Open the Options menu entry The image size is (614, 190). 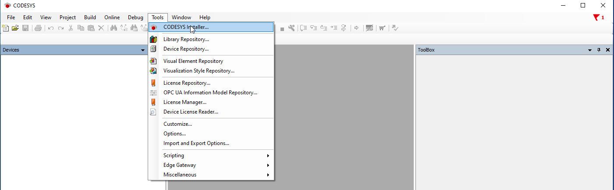click(174, 134)
